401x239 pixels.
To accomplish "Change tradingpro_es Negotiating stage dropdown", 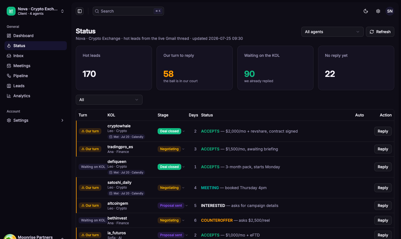I will pyautogui.click(x=171, y=149).
